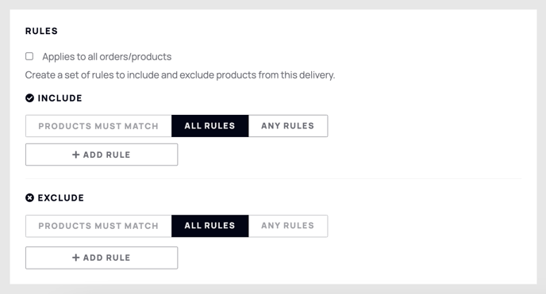
Task: Click the plus icon in Include's Add Rule
Action: coord(76,155)
